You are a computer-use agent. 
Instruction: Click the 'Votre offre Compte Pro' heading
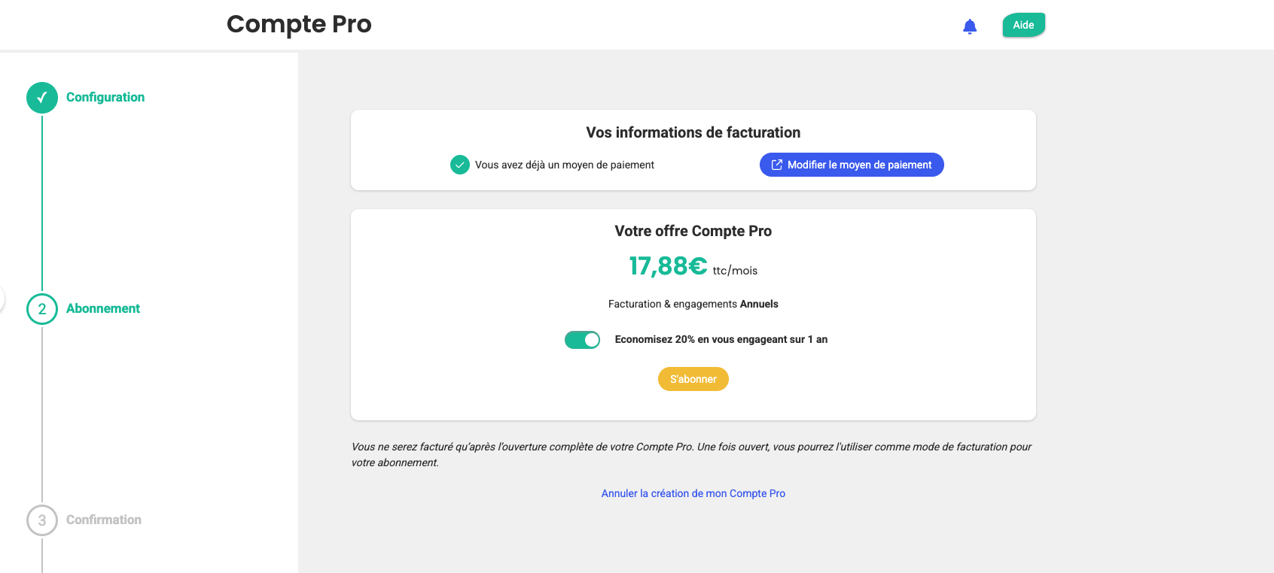693,232
